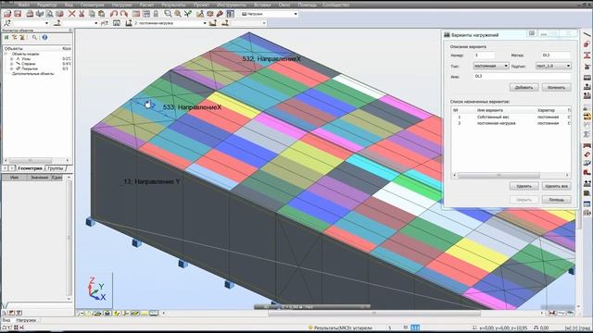
Task: Open the постоянная нагрузка load case dropdown
Action: [x=205, y=23]
